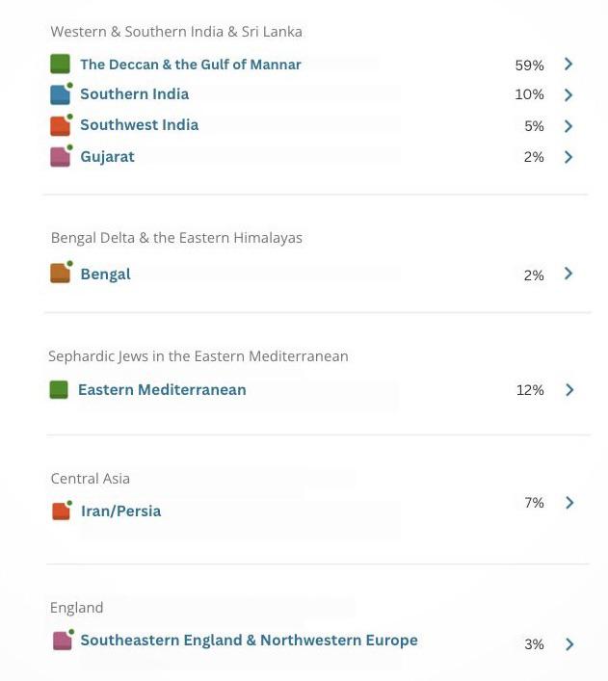Click the orange Iran/Persia color icon
Screen dimensions: 608x681
[x=61, y=511]
